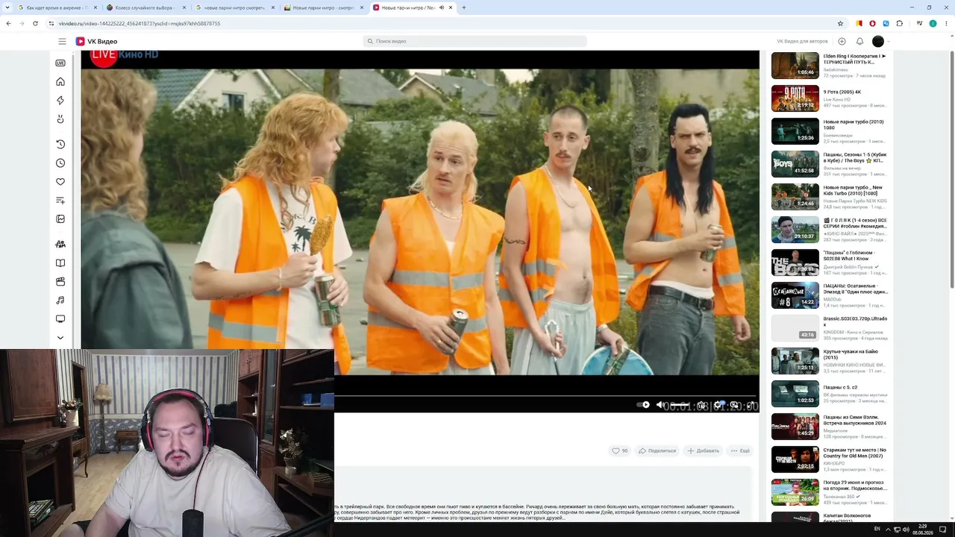Viewport: 955px width, 537px height.
Task: Click the translate extension icon
Action: coord(886,23)
